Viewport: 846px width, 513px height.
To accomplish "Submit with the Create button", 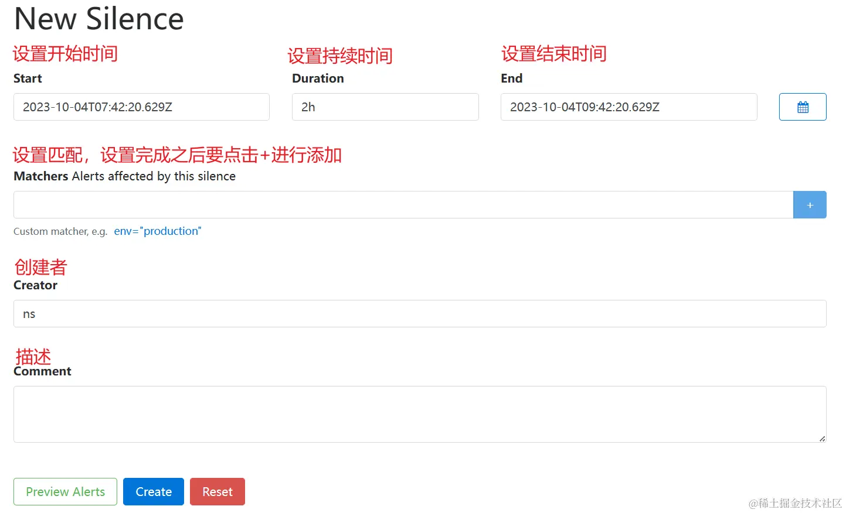I will click(154, 492).
